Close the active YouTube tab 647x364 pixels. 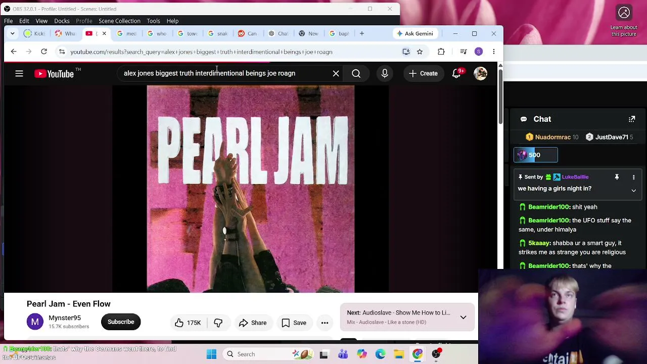[104, 33]
